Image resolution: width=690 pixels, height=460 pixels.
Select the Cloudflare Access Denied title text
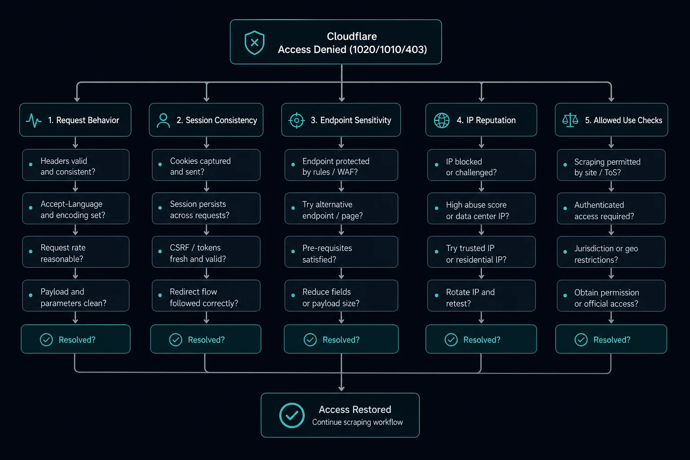pyautogui.click(x=352, y=43)
